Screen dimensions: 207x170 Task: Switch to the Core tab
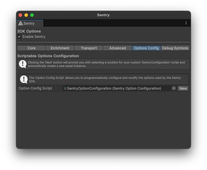[x=31, y=48]
